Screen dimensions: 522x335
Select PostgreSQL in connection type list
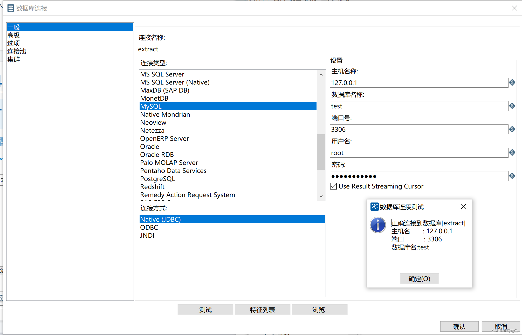(157, 179)
